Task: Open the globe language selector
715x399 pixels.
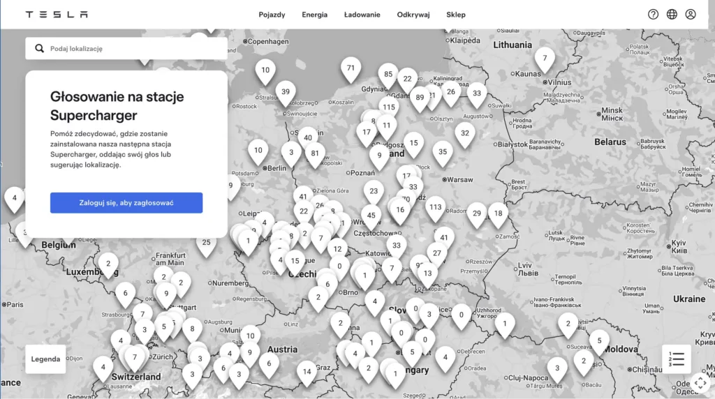Action: tap(672, 14)
